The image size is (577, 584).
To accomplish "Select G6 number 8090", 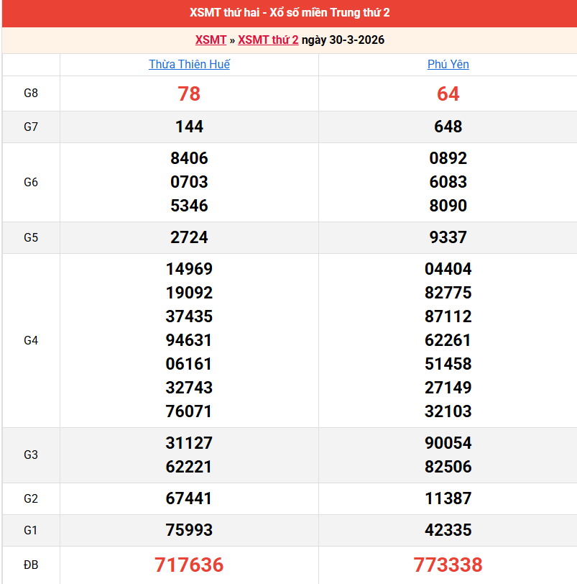I will pyautogui.click(x=447, y=206).
